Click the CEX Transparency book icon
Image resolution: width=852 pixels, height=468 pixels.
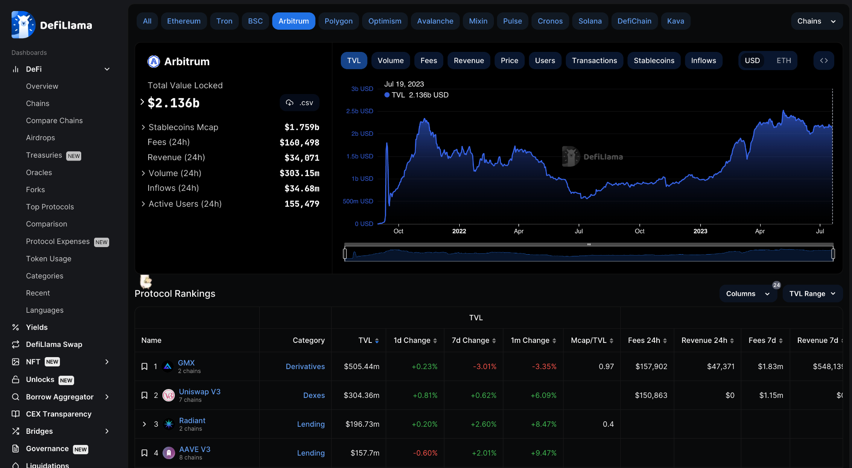click(16, 414)
